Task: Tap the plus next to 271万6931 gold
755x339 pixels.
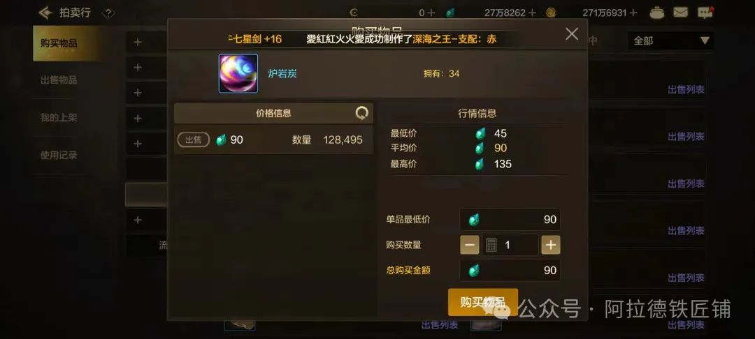Action: tap(633, 13)
